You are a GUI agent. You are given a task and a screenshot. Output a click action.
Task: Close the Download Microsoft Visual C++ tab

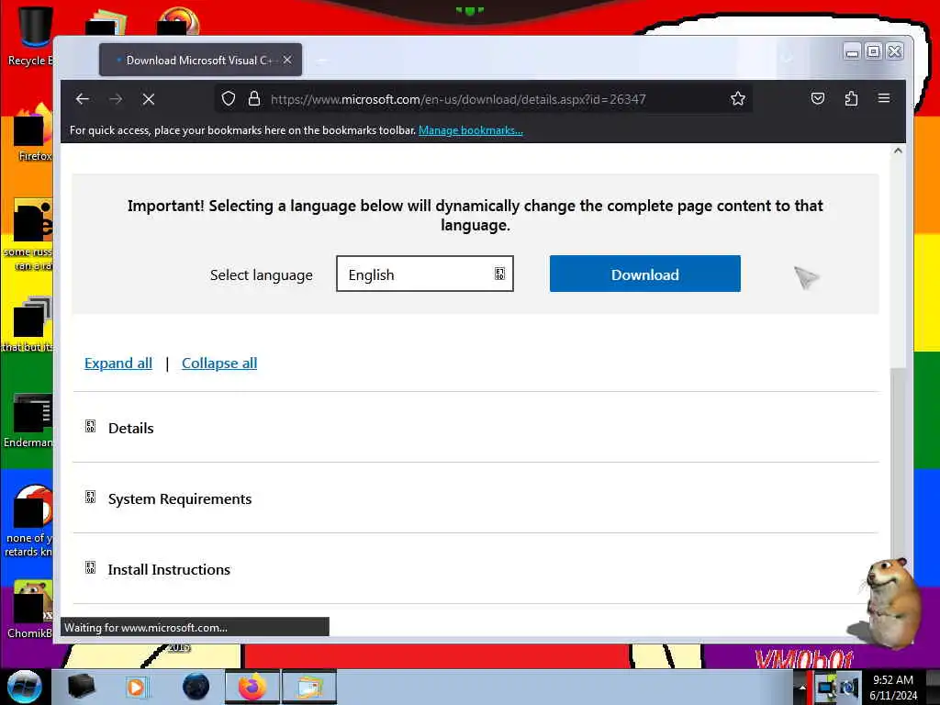pyautogui.click(x=287, y=60)
